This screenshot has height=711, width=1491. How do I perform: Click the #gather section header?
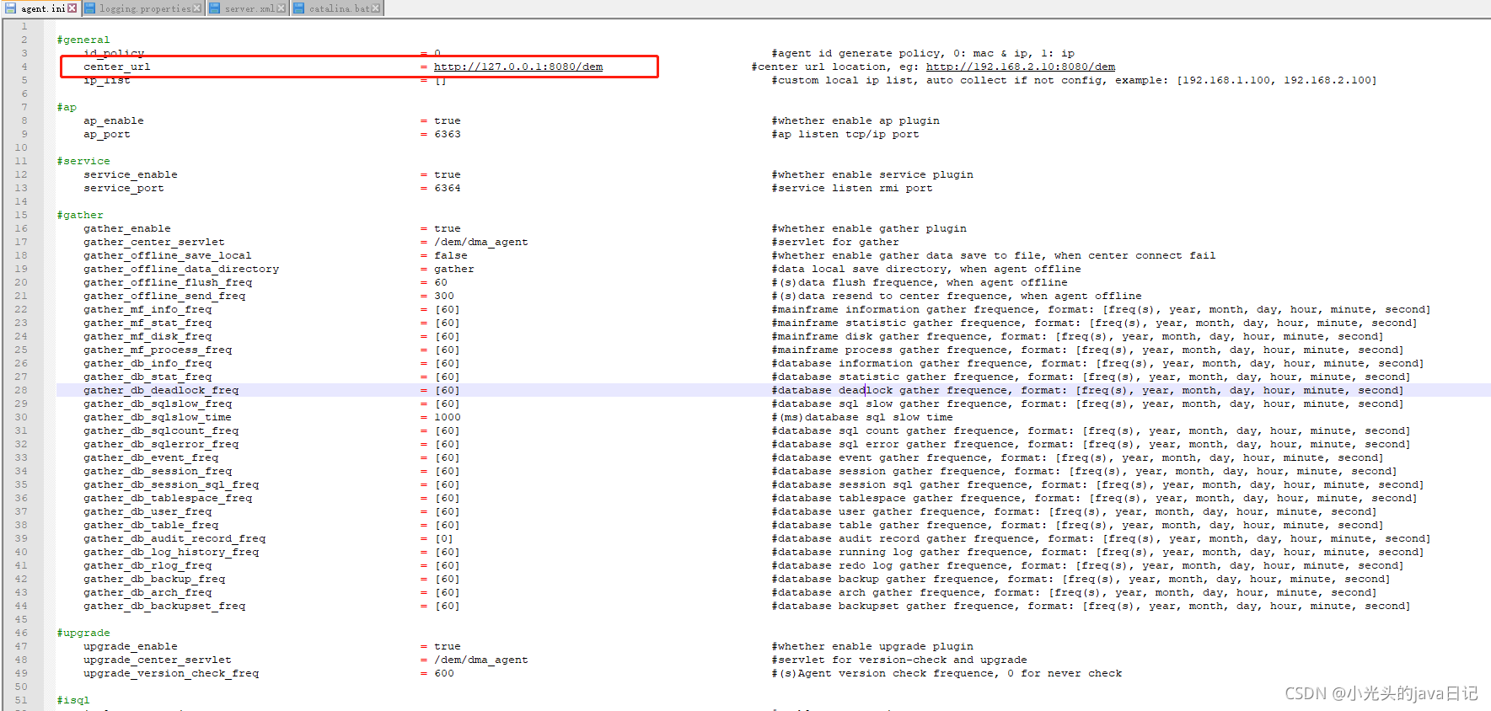coord(80,215)
